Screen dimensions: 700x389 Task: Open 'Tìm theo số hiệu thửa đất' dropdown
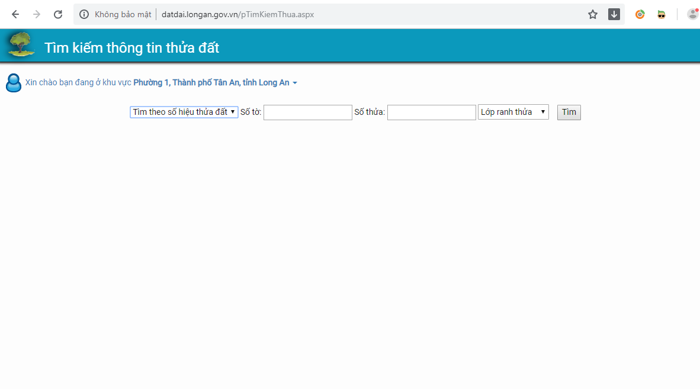point(184,112)
